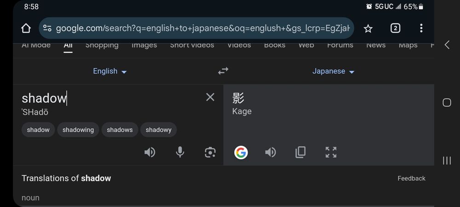
Task: Click the Feedback link
Action: pos(411,178)
